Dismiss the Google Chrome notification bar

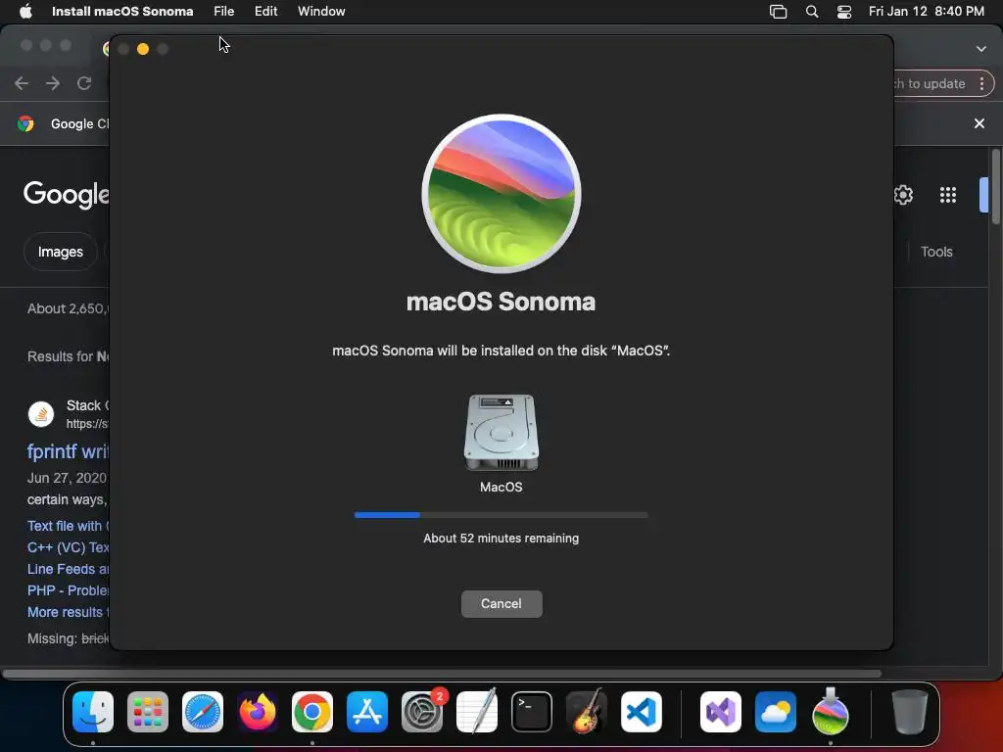(979, 123)
